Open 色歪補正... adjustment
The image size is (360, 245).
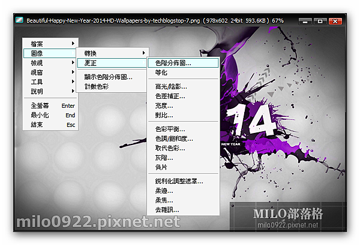[183, 96]
